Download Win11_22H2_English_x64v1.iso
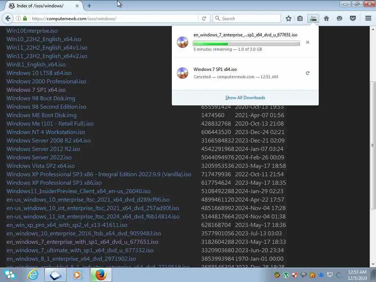Image resolution: width=376 pixels, height=282 pixels. click(47, 47)
